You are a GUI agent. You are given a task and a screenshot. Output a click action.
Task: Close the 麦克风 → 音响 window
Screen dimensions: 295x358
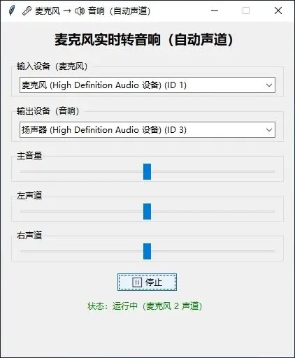coord(278,10)
